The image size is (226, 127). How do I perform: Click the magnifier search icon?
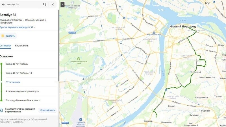(x=45, y=5)
